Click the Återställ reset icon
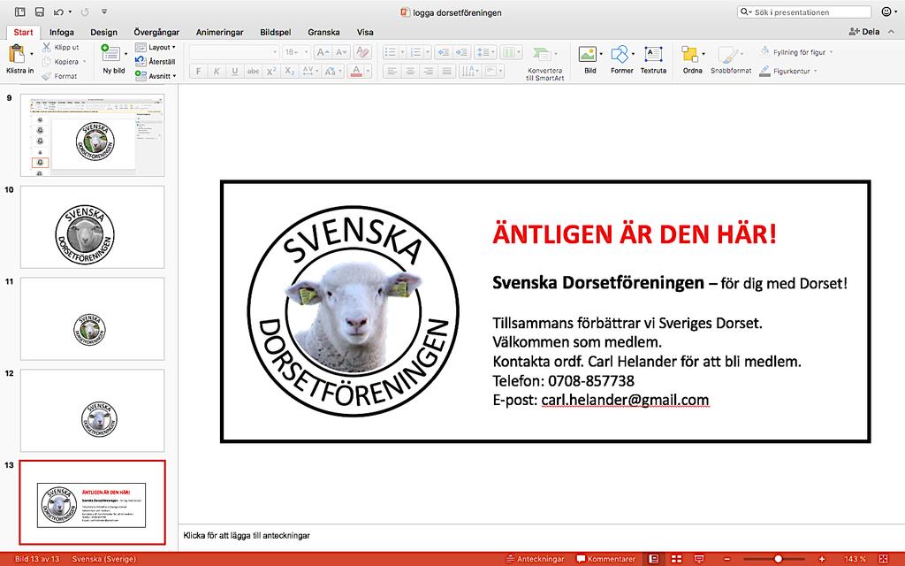905x566 pixels. coord(141,61)
